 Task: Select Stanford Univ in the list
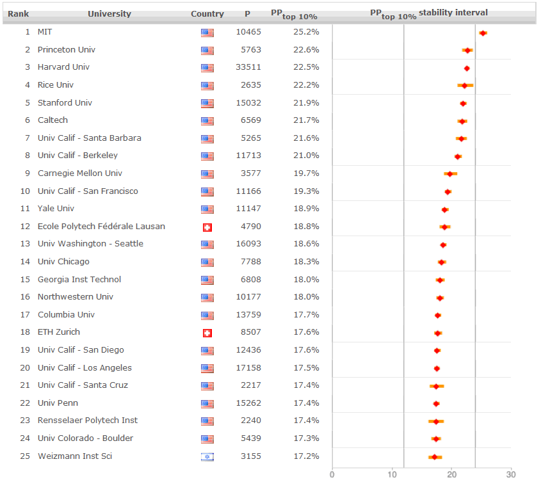65,103
